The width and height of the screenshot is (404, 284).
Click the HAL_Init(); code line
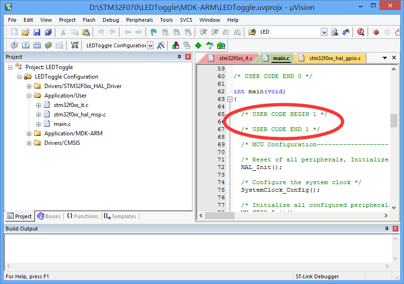[261, 167]
